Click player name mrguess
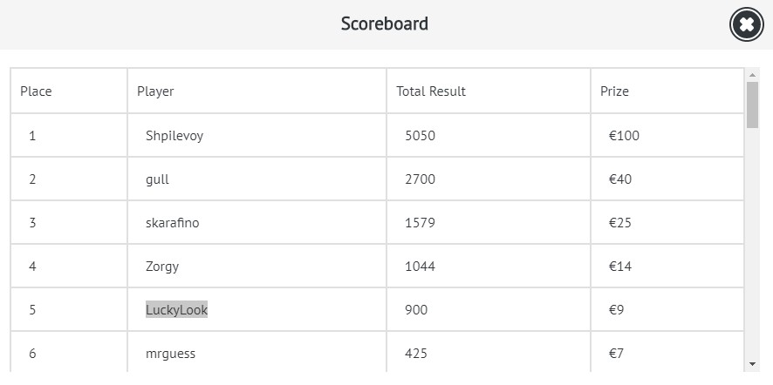This screenshot has width=773, height=385. 171,354
